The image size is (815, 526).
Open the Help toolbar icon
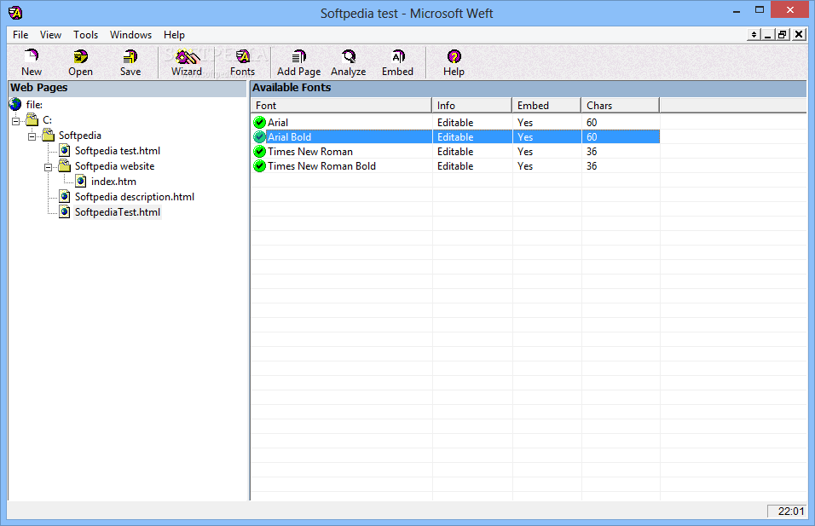point(454,56)
